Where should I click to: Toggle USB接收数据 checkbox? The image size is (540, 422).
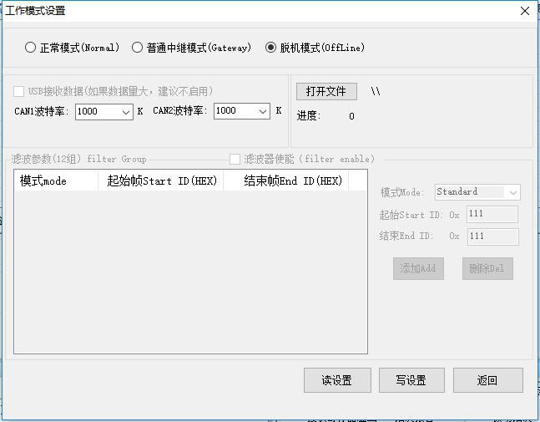tap(19, 91)
